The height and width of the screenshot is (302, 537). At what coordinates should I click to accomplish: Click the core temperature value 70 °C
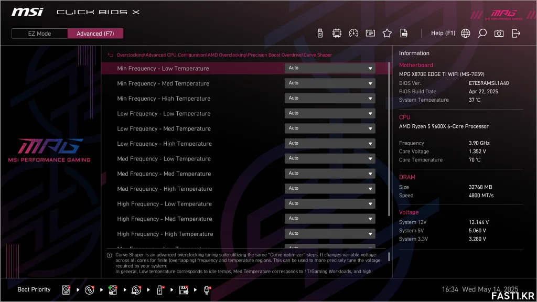(x=475, y=160)
